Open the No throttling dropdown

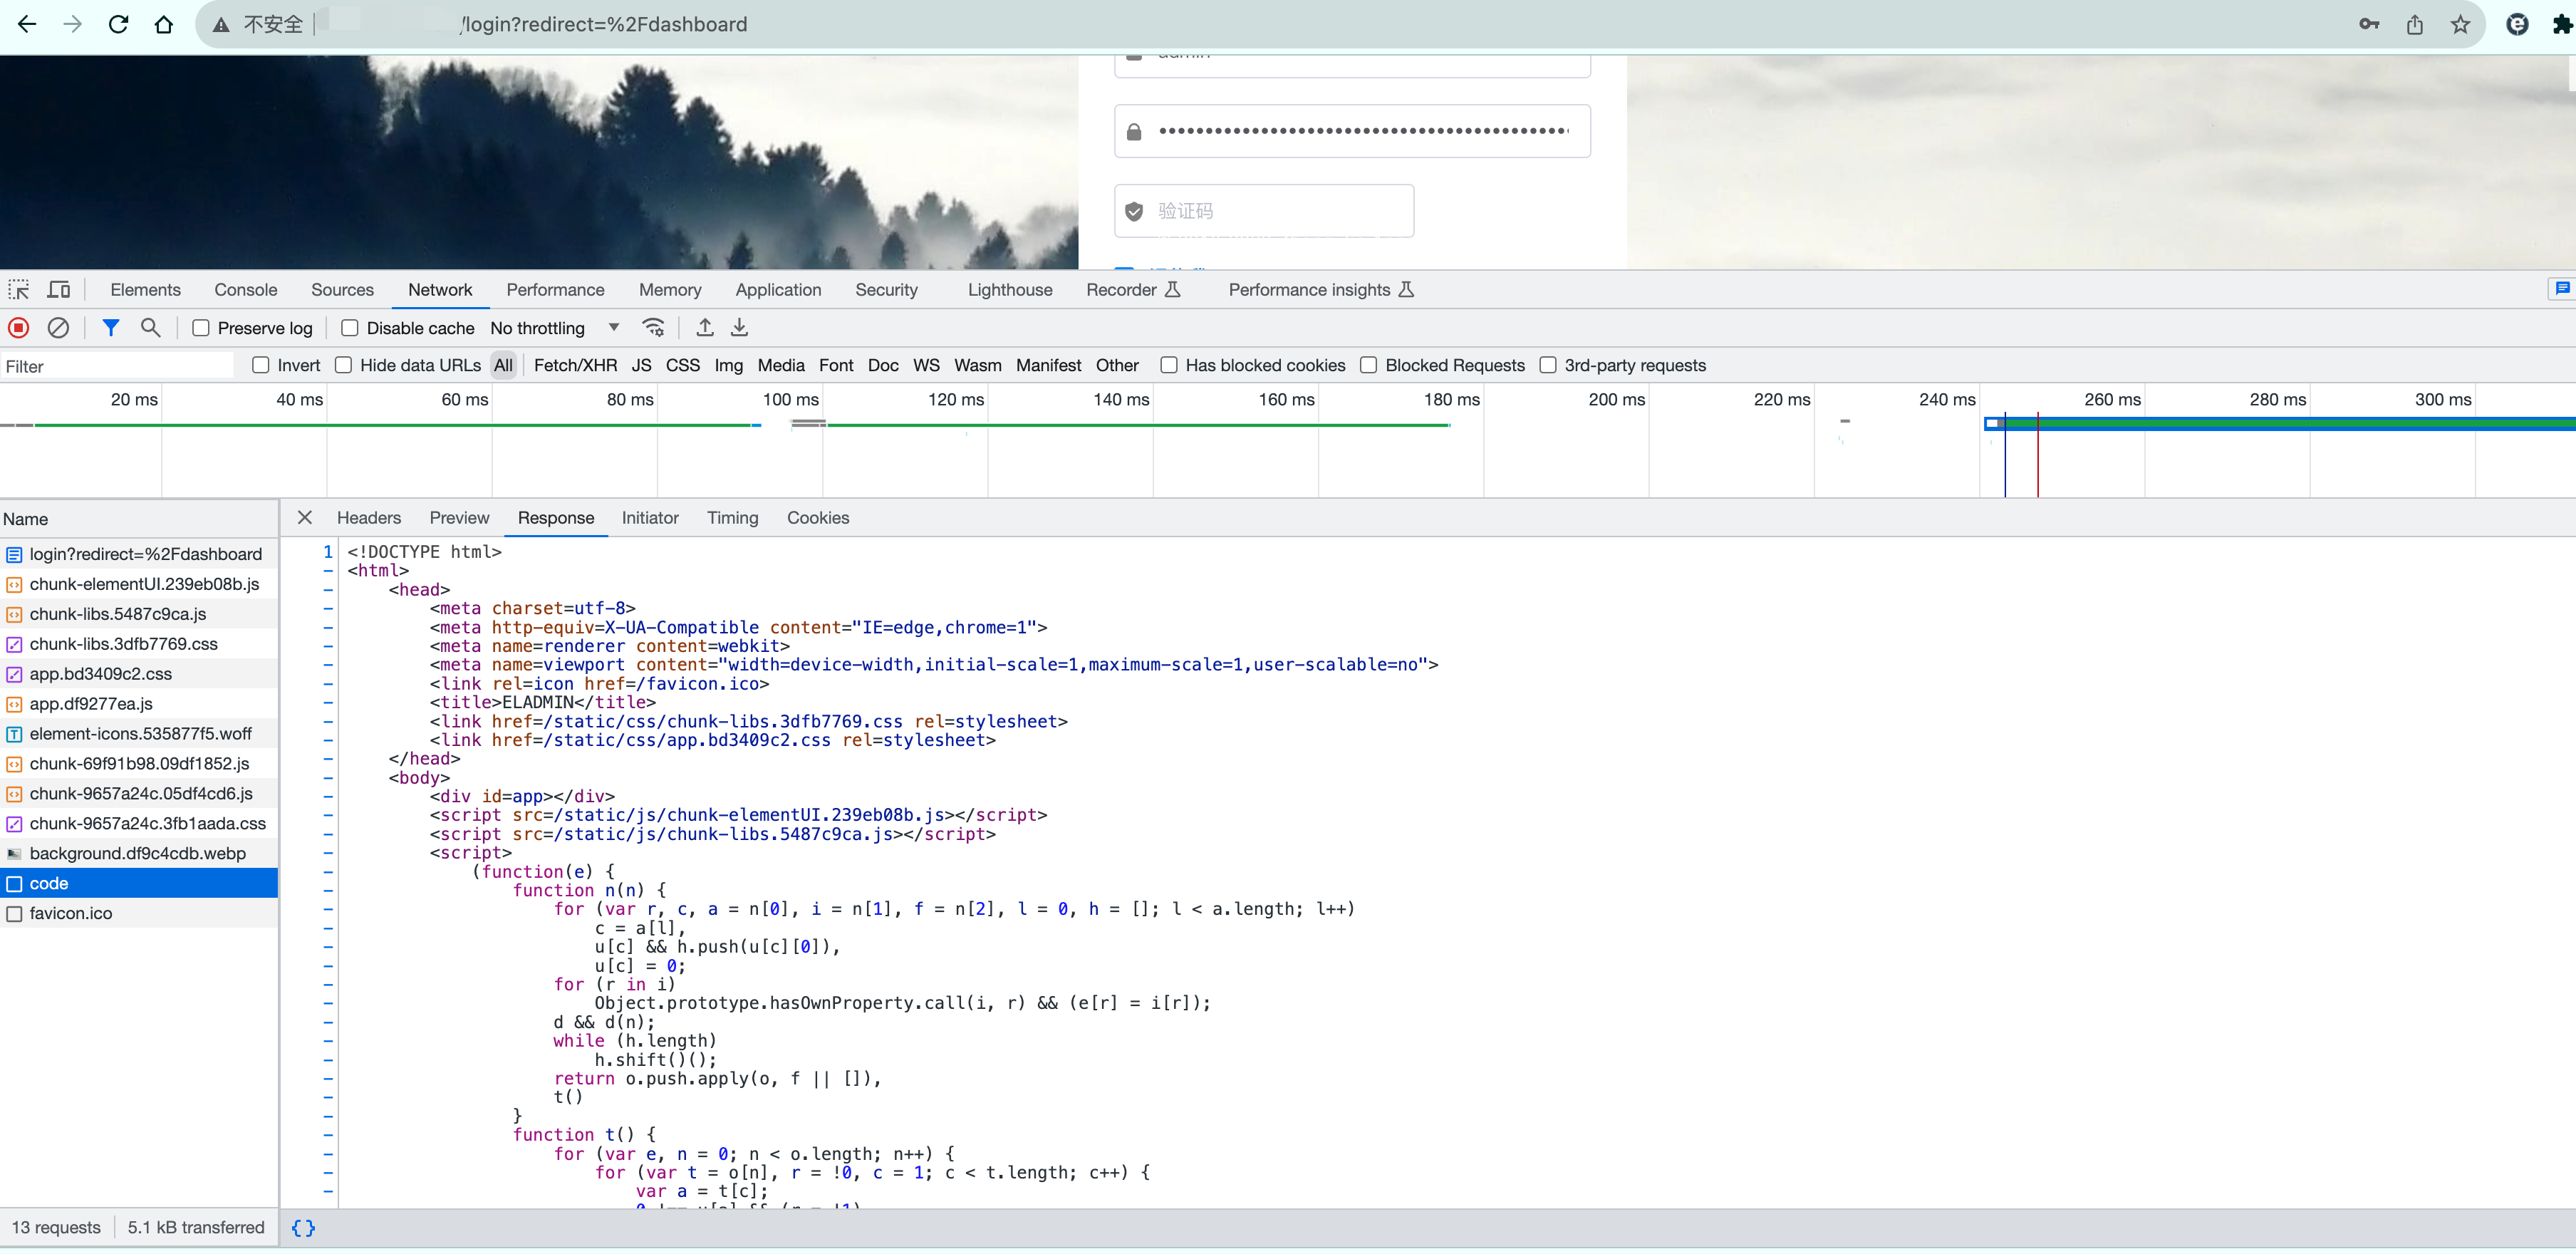click(555, 328)
